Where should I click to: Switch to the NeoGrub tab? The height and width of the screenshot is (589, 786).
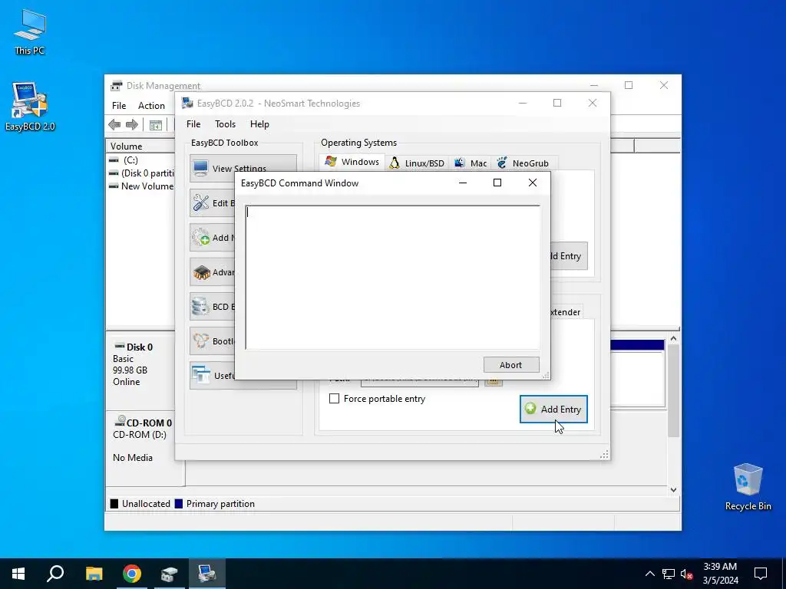(x=523, y=163)
